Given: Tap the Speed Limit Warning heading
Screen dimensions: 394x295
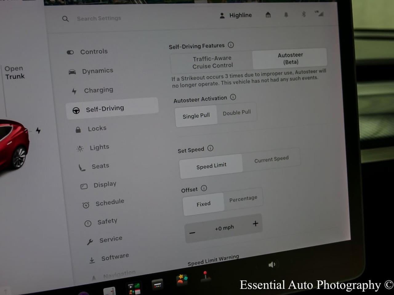Looking at the screenshot, I should (213, 260).
